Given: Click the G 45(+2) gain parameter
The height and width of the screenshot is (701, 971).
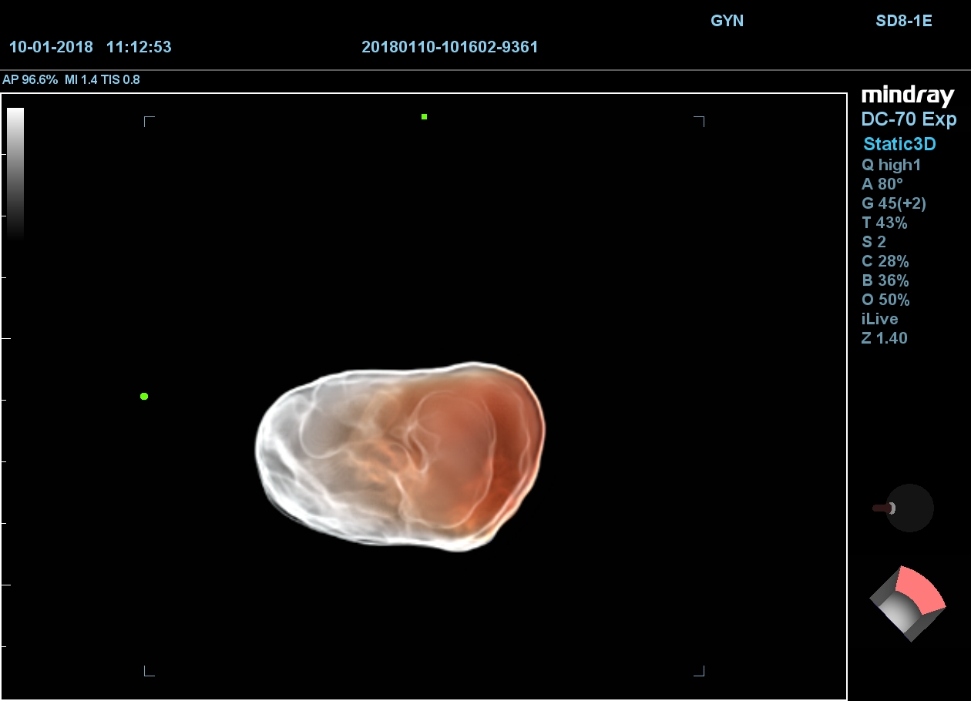Looking at the screenshot, I should pyautogui.click(x=893, y=203).
